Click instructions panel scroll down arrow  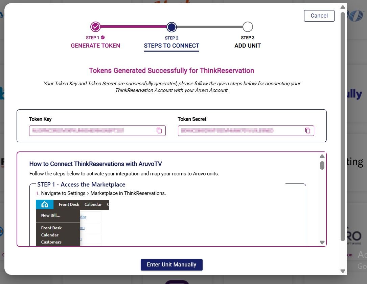[322, 243]
